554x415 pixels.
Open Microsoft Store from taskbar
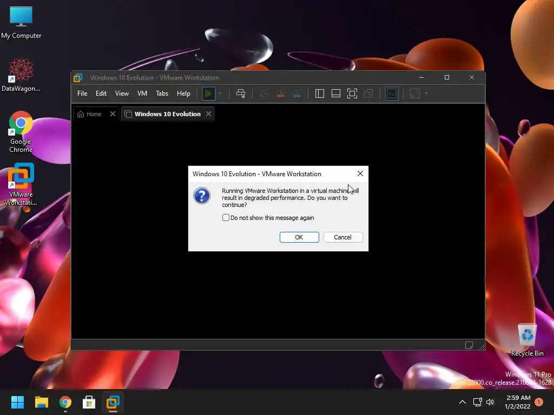[89, 402]
